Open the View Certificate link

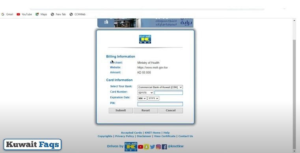[x=165, y=136]
